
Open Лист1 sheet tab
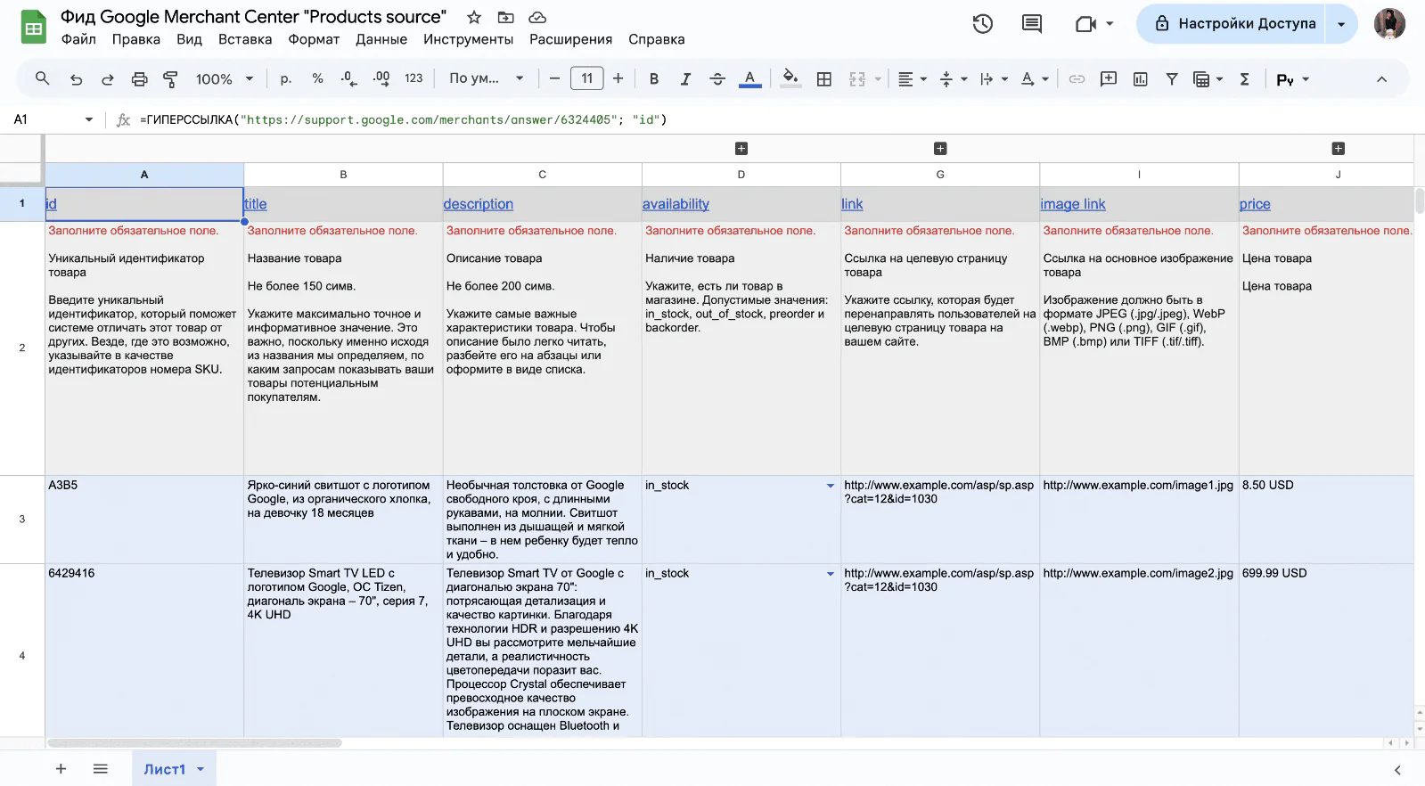[174, 769]
